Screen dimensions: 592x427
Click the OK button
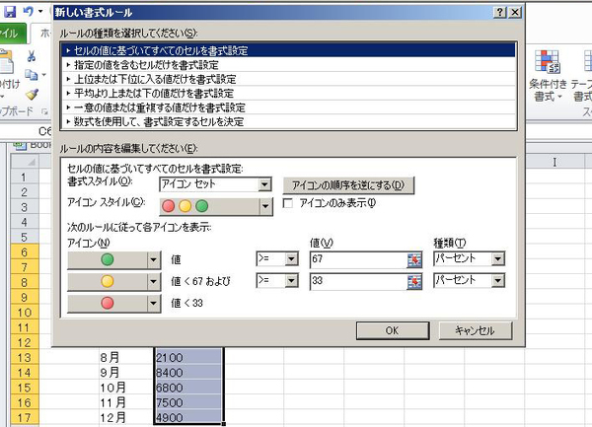pos(393,330)
